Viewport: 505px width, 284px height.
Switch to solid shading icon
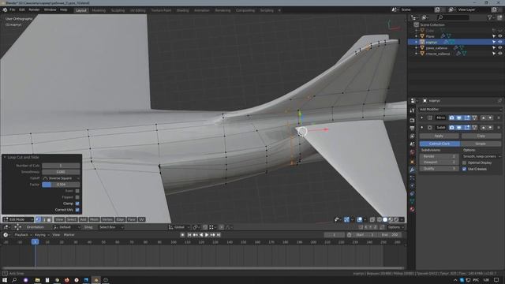385,219
